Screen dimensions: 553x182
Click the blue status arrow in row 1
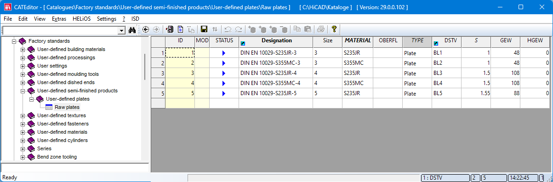[x=224, y=53]
